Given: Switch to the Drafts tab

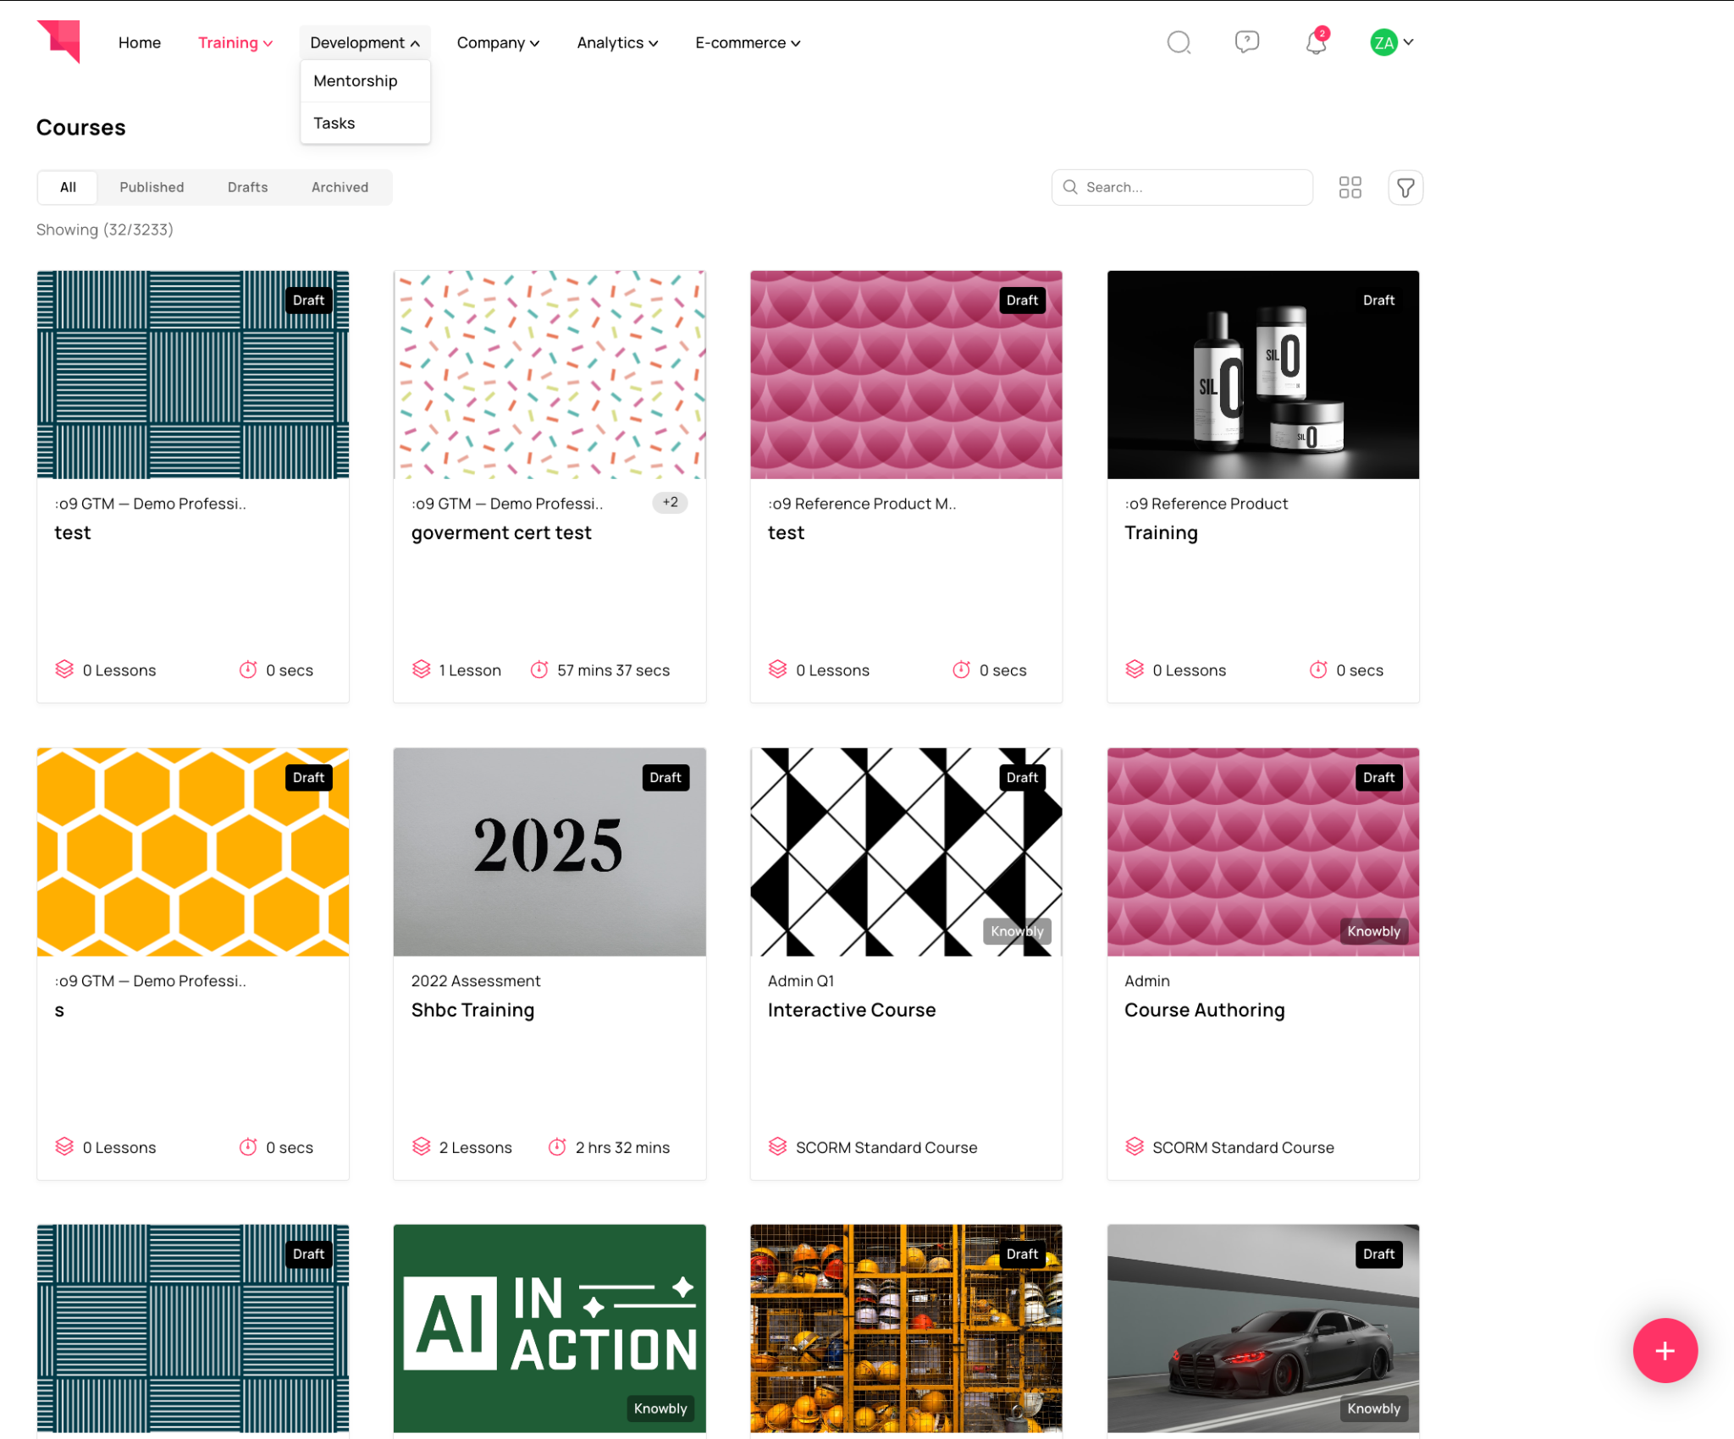Looking at the screenshot, I should pos(247,188).
